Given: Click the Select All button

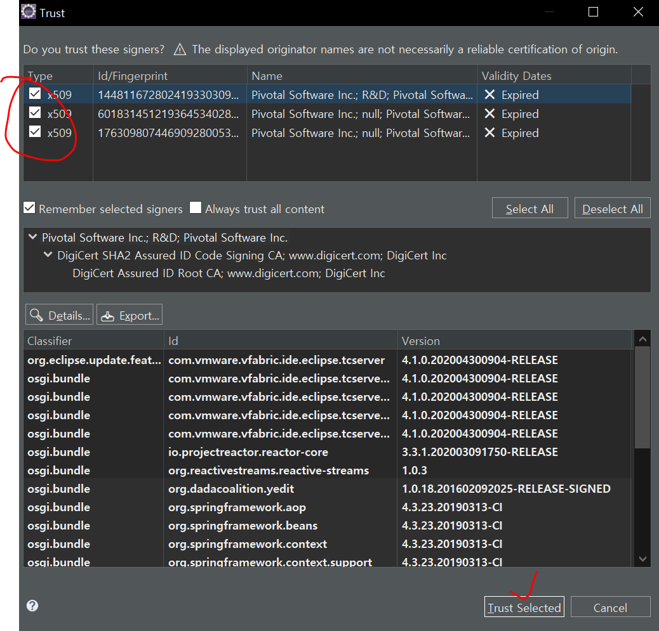Looking at the screenshot, I should (x=529, y=208).
